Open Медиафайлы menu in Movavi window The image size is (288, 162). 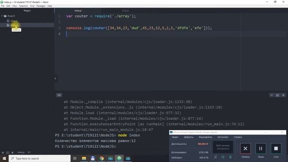(205, 137)
